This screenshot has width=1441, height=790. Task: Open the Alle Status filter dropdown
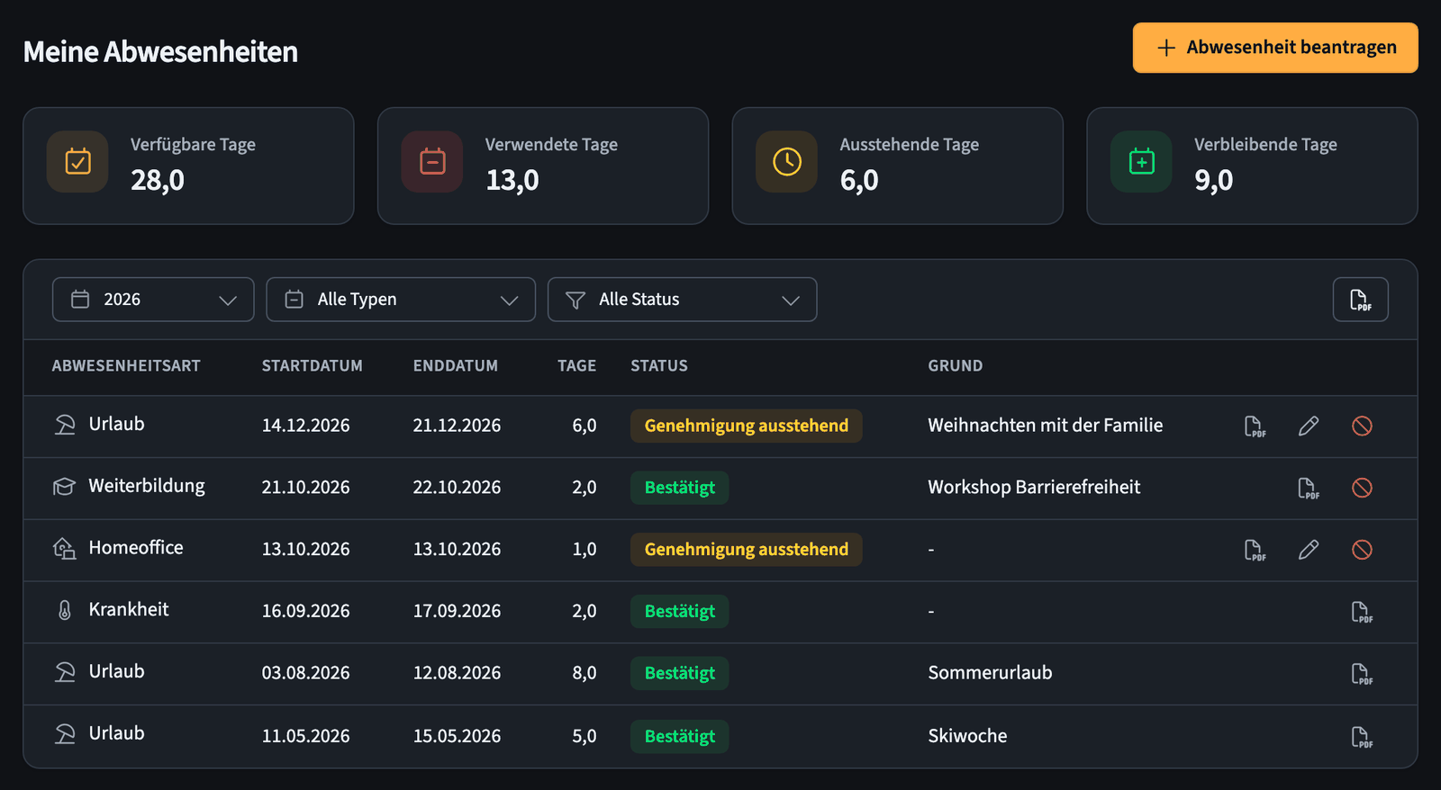click(683, 300)
